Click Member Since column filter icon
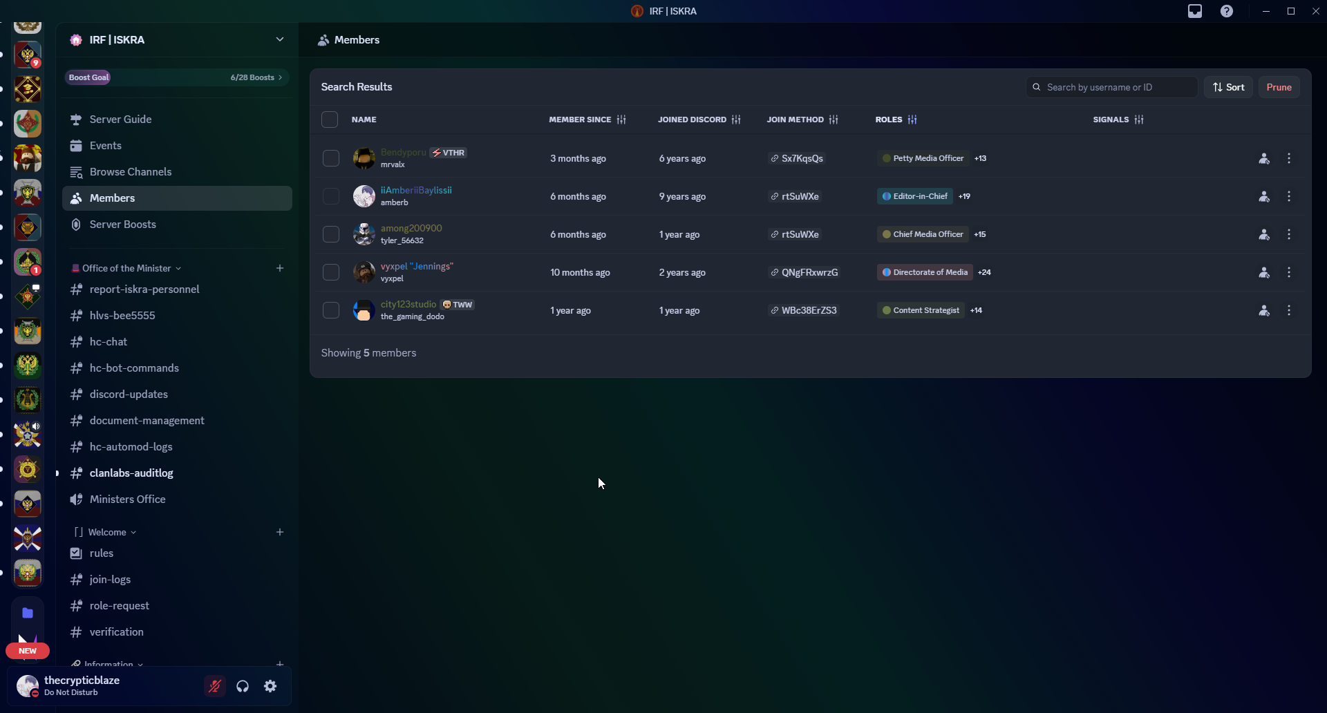Image resolution: width=1327 pixels, height=713 pixels. (x=621, y=120)
